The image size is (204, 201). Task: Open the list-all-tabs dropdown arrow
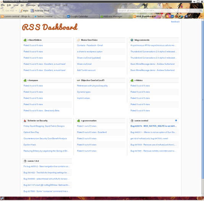pos(202,16)
